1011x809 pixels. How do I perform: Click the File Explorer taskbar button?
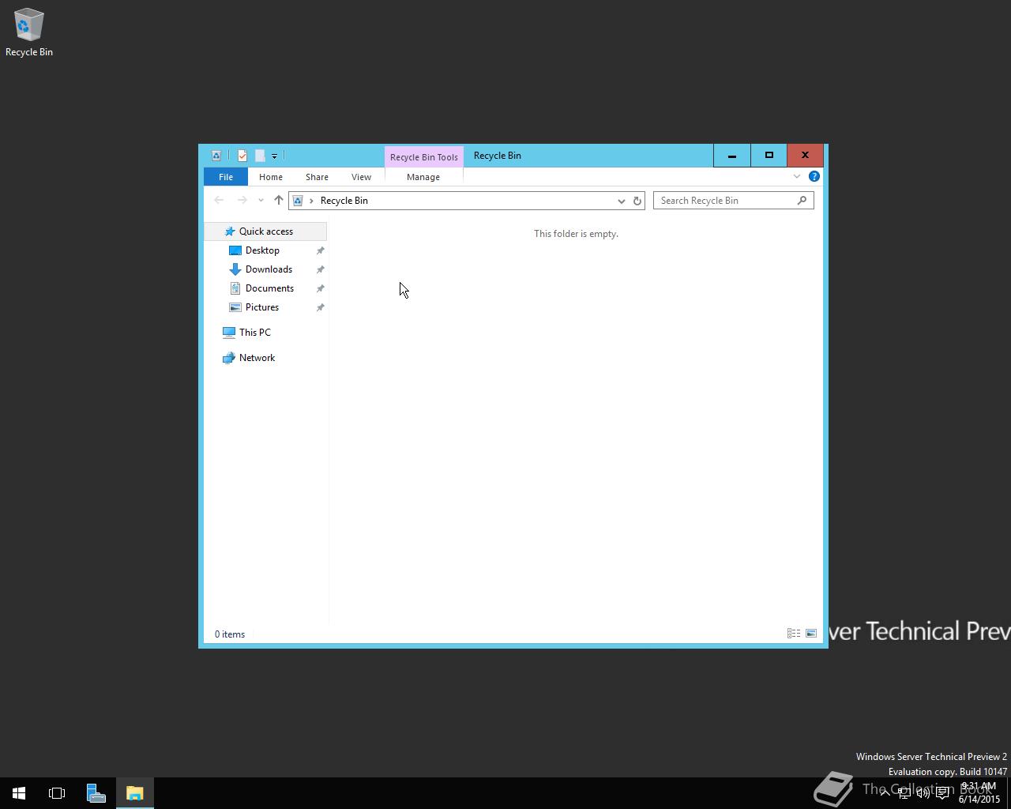[x=135, y=793]
